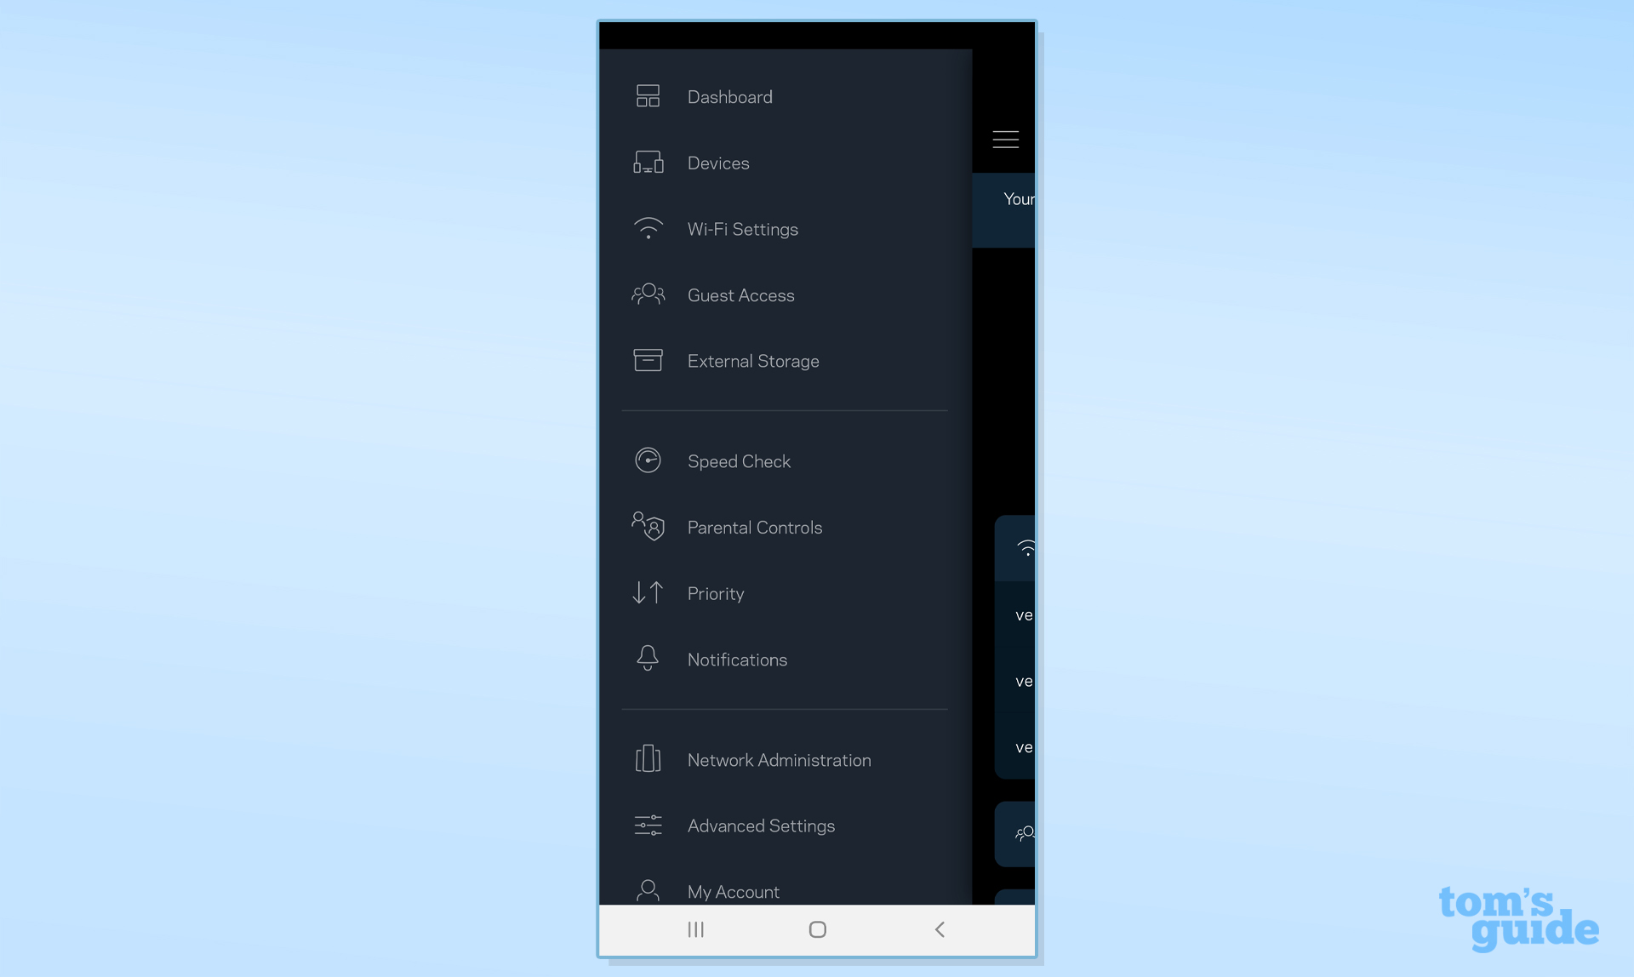
Task: Select the Priority bandwidth icon
Action: point(648,592)
